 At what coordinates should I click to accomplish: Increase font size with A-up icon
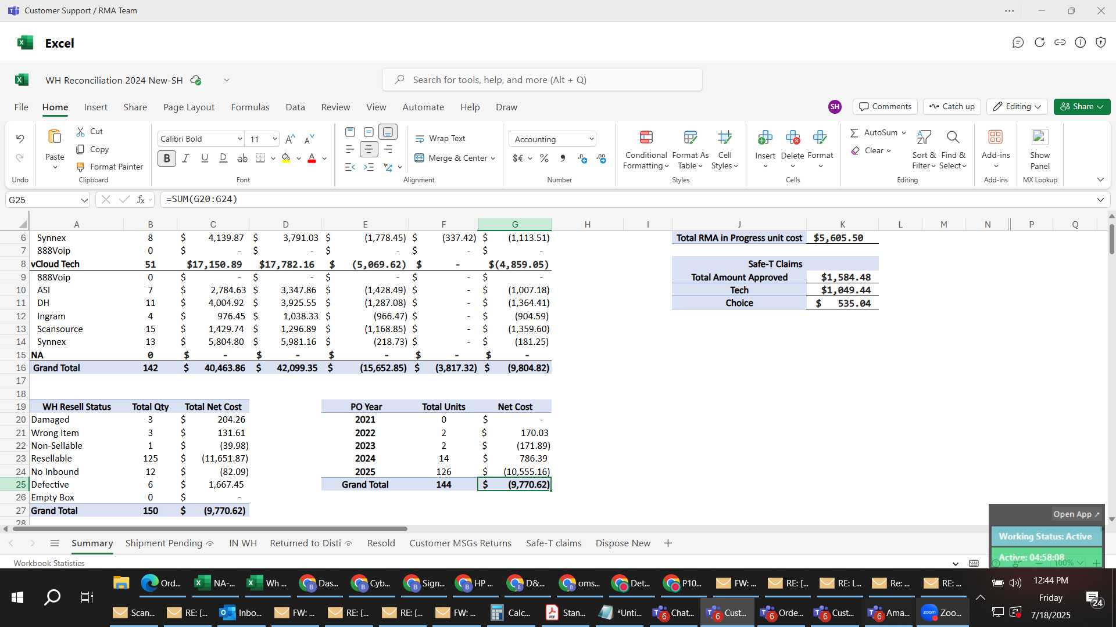coord(290,139)
